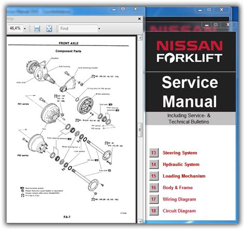Open the Loading Mechanism chapter

(x=184, y=176)
